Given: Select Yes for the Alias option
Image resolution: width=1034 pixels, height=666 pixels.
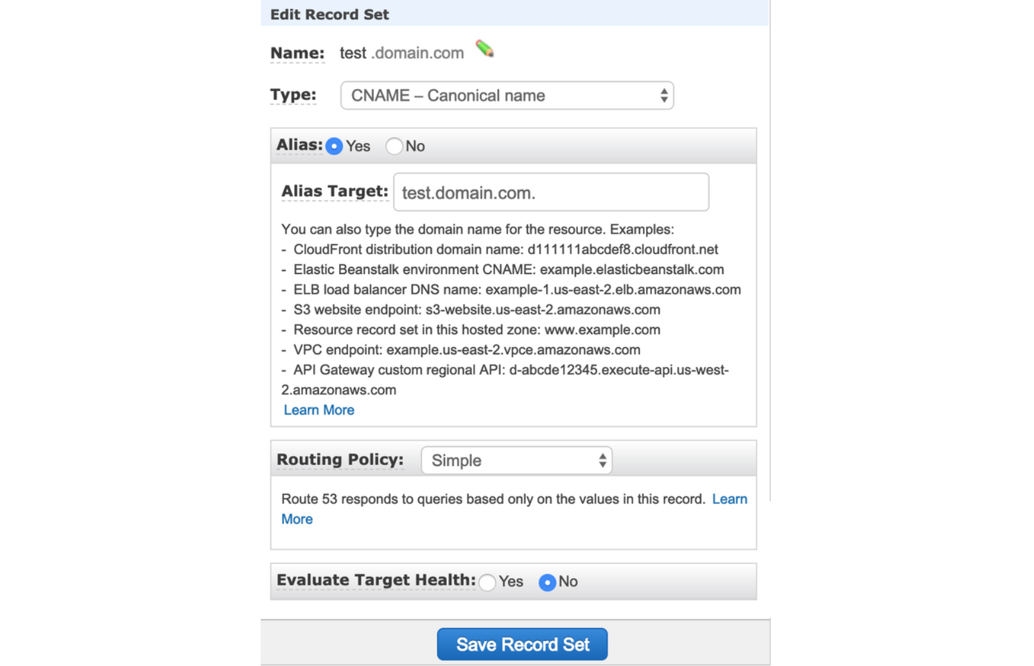Looking at the screenshot, I should tap(334, 146).
